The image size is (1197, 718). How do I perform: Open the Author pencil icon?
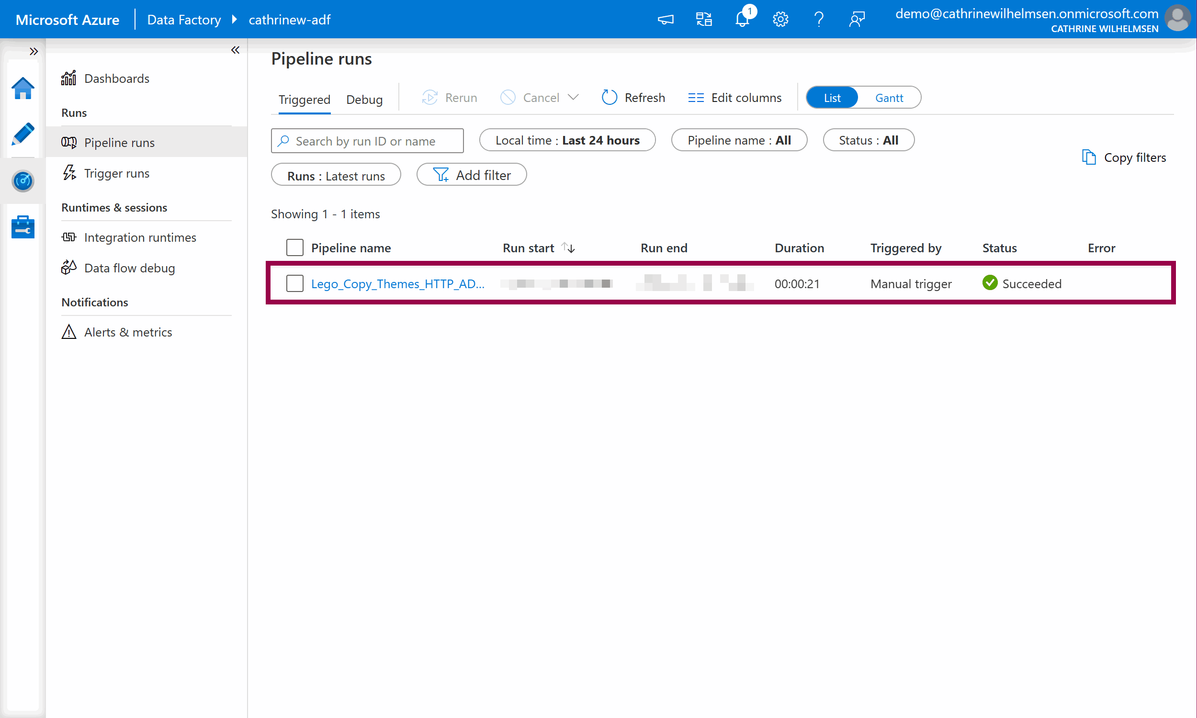pyautogui.click(x=23, y=134)
